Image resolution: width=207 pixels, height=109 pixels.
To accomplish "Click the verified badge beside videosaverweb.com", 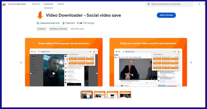I will (38, 23).
